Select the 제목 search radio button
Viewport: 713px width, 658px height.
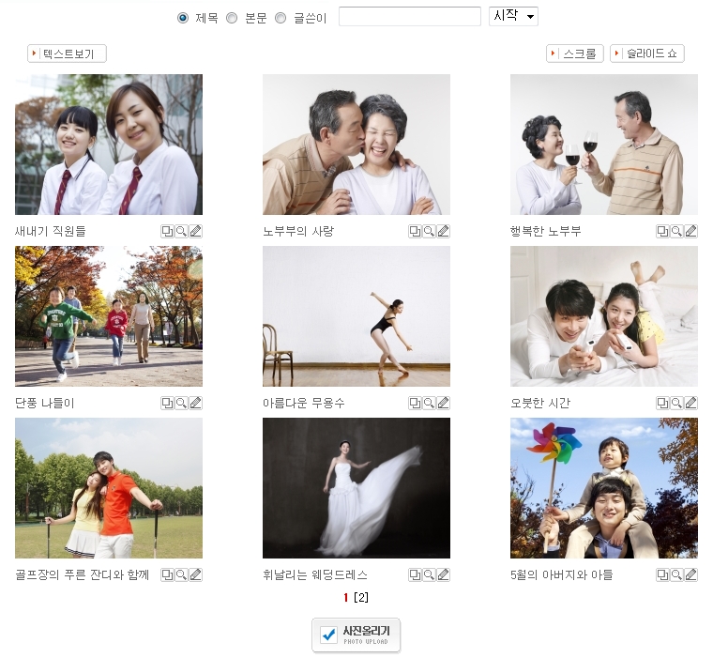coord(183,18)
